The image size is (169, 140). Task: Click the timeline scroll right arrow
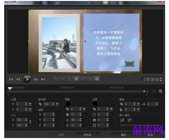tap(147, 95)
